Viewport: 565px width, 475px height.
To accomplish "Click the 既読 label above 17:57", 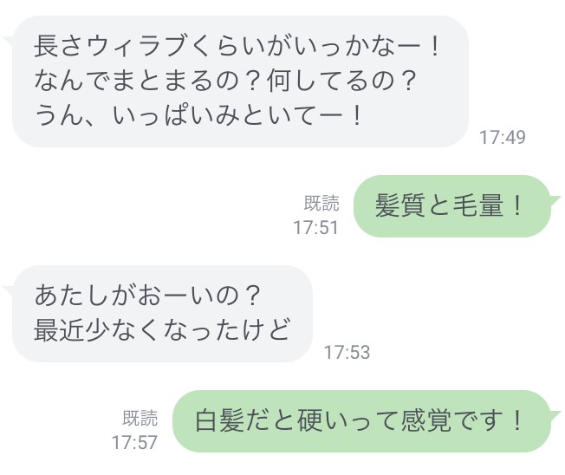I will [x=140, y=419].
